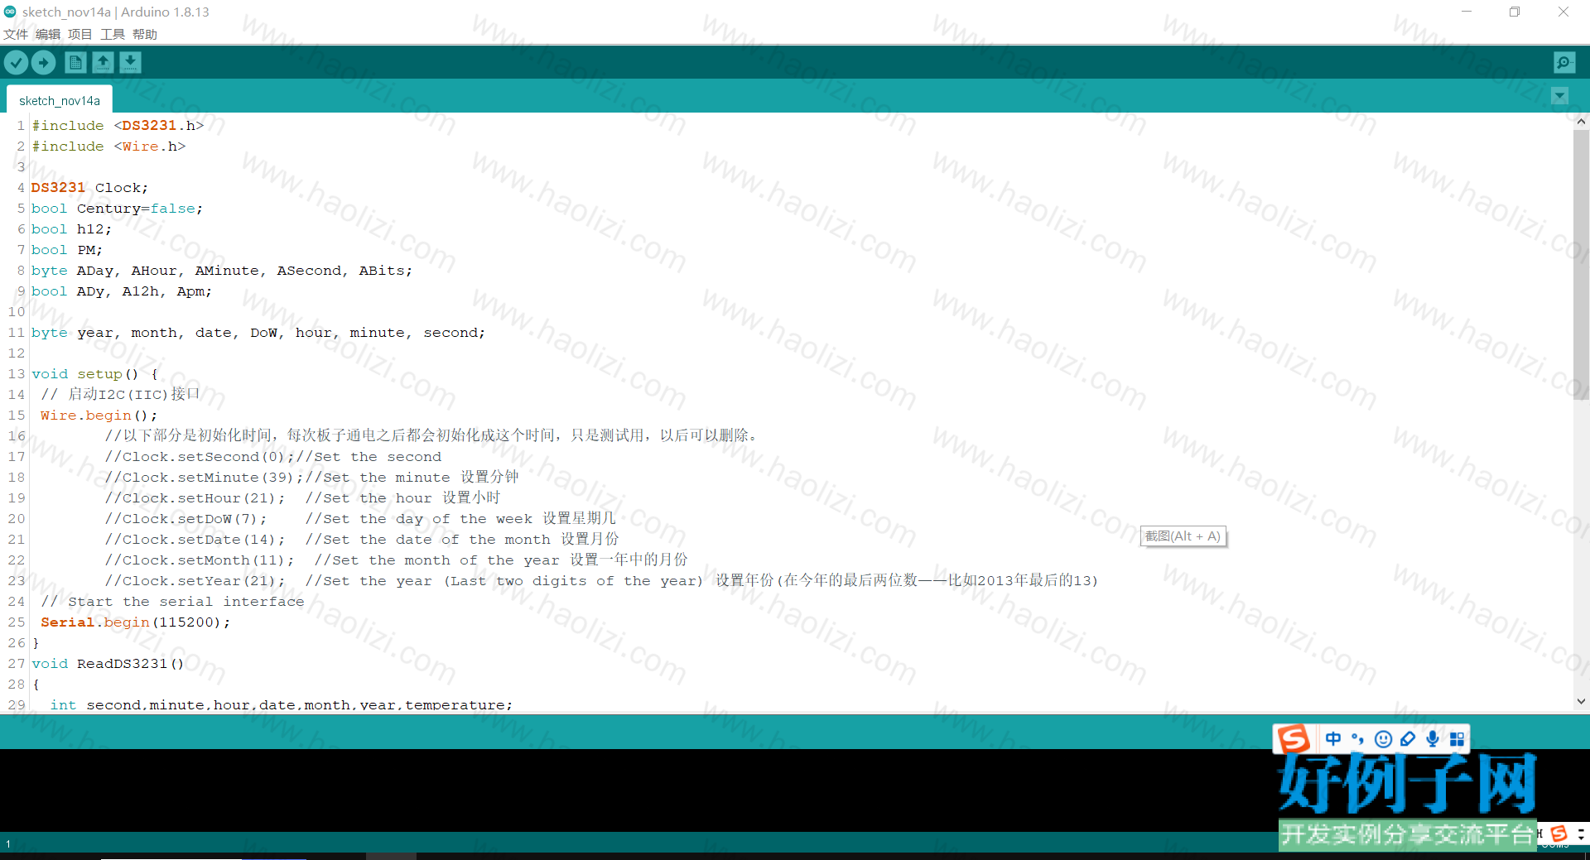This screenshot has width=1590, height=860.
Task: Save the sketch with Save icon
Action: [130, 63]
